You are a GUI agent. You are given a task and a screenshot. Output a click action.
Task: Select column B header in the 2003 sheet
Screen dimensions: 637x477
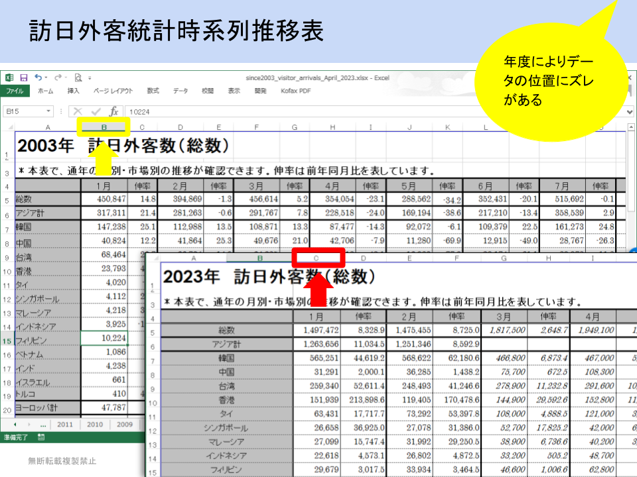pos(104,127)
